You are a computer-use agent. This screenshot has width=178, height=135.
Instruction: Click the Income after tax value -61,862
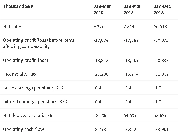161,74
